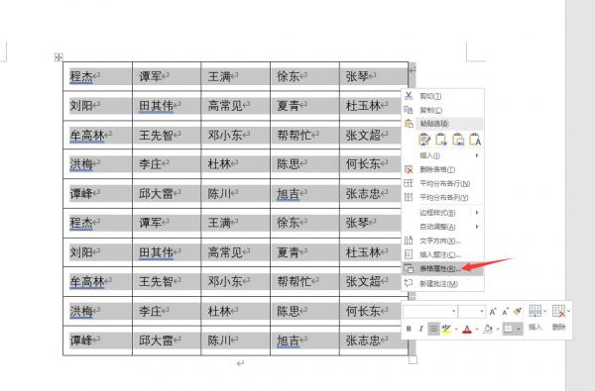Image resolution: width=595 pixels, height=391 pixels.
Task: Open the highlight color dropdown arrow
Action: pyautogui.click(x=456, y=329)
